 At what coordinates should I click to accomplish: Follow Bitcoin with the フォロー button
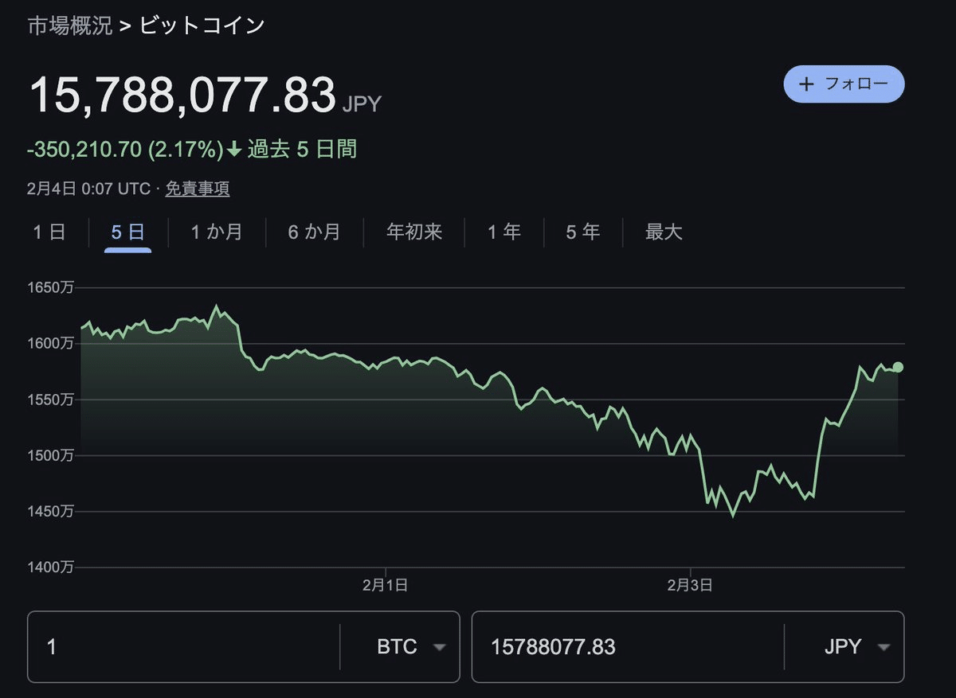[844, 84]
